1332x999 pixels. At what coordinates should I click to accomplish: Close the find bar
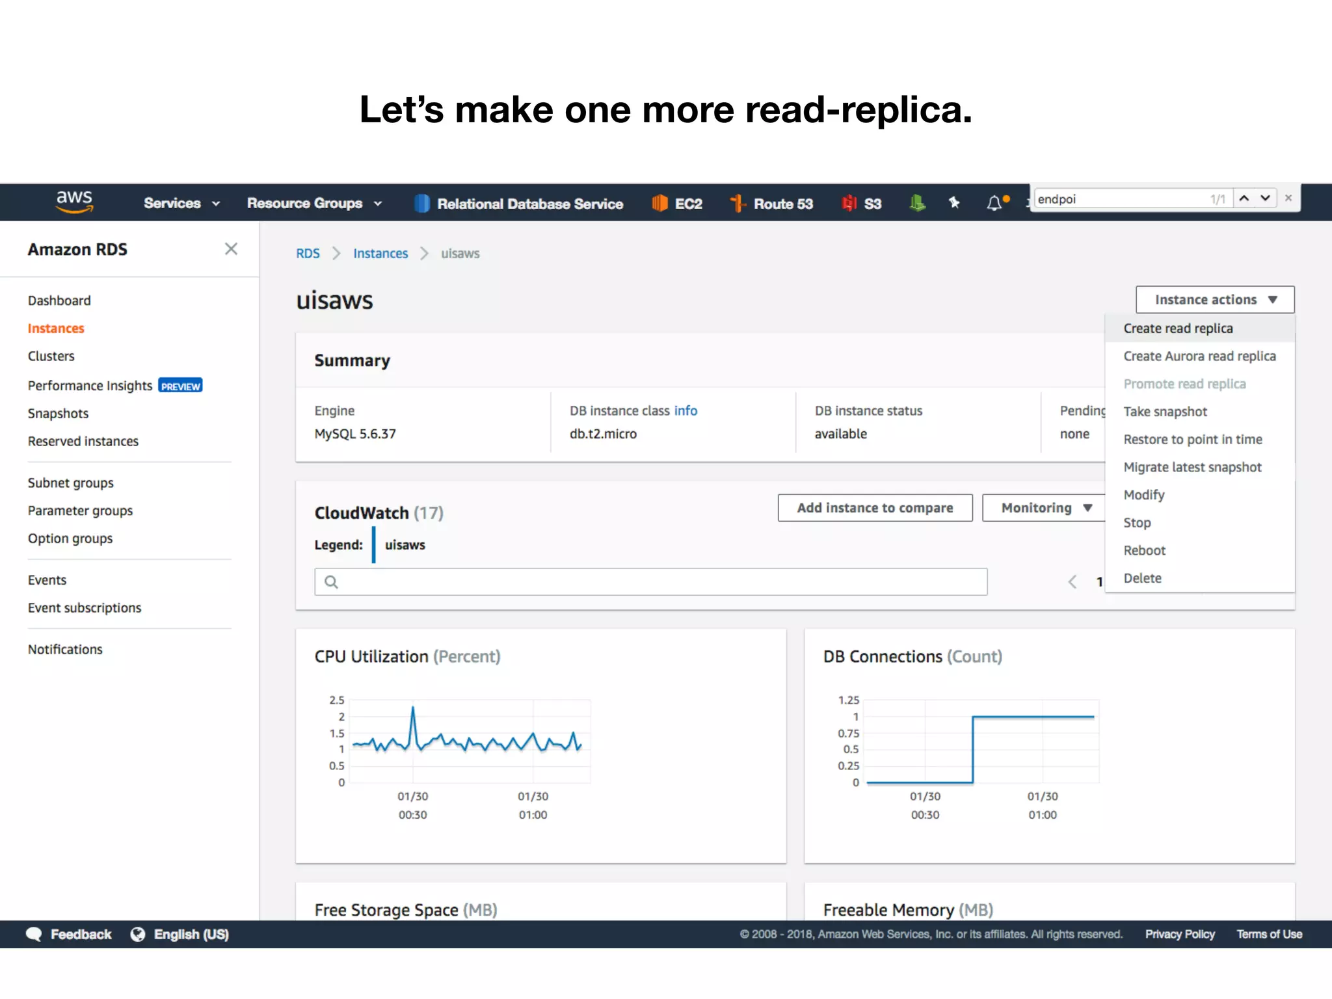click(x=1288, y=198)
